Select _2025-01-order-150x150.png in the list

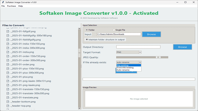pyautogui.click(x=28, y=56)
